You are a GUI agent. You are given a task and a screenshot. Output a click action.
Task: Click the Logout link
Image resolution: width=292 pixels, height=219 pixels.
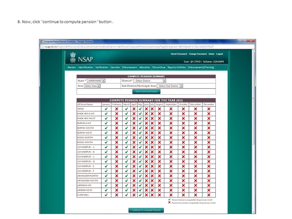(220, 54)
